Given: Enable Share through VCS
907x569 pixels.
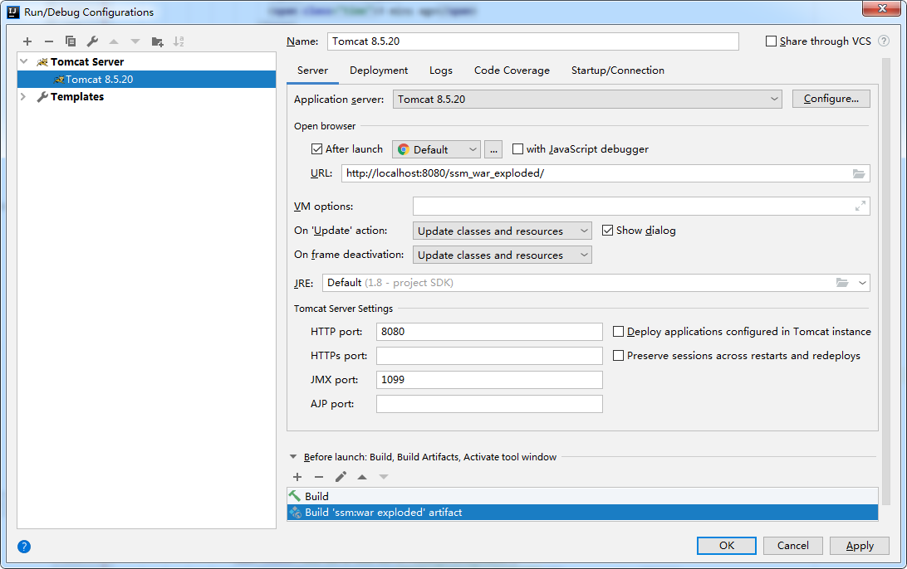Looking at the screenshot, I should point(771,41).
